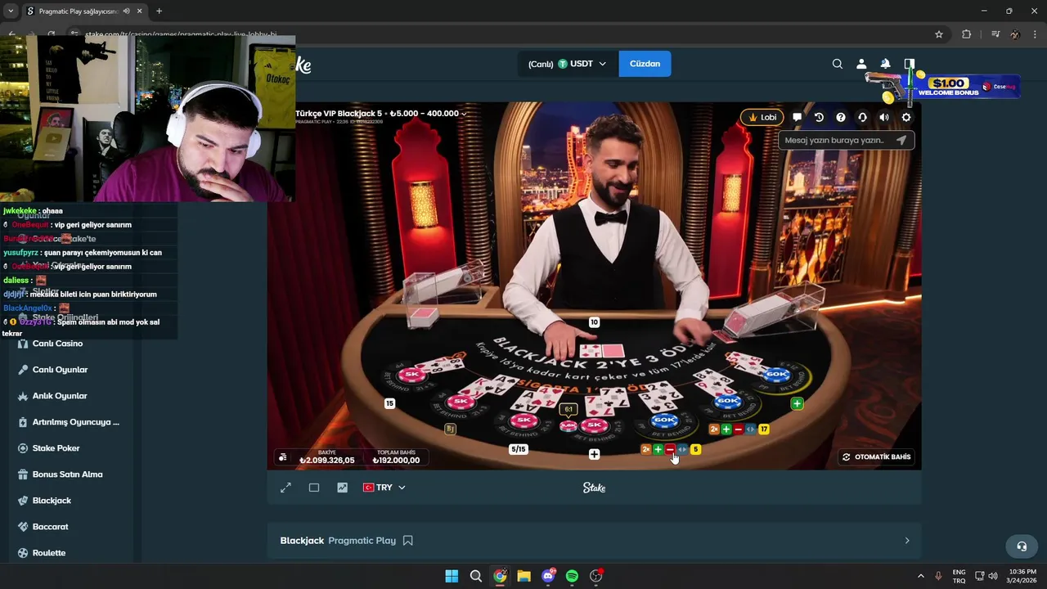Open the user profile menu icon
Image resolution: width=1047 pixels, height=589 pixels.
point(861,64)
